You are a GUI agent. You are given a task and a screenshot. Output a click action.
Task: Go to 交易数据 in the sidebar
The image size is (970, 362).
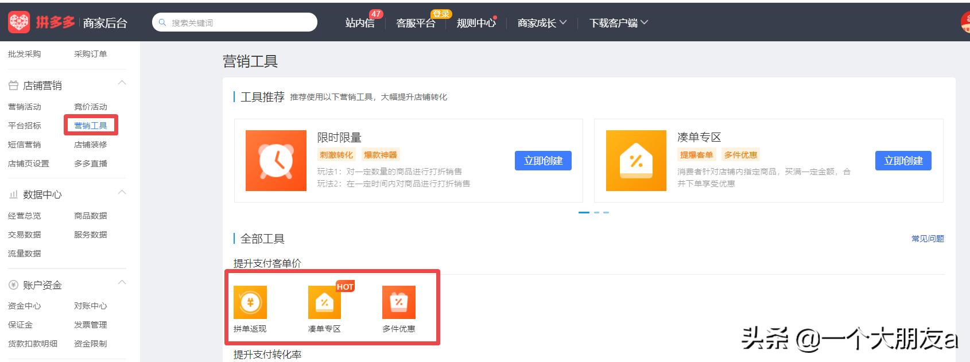coord(25,235)
